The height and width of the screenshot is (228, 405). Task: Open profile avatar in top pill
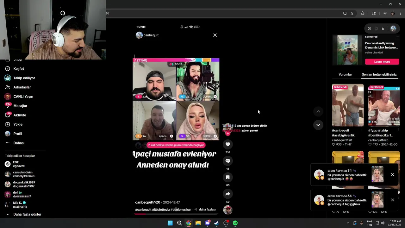pos(393,28)
